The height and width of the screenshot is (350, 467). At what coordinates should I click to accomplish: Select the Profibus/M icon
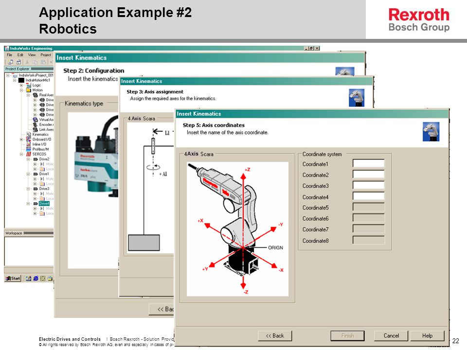click(x=29, y=149)
